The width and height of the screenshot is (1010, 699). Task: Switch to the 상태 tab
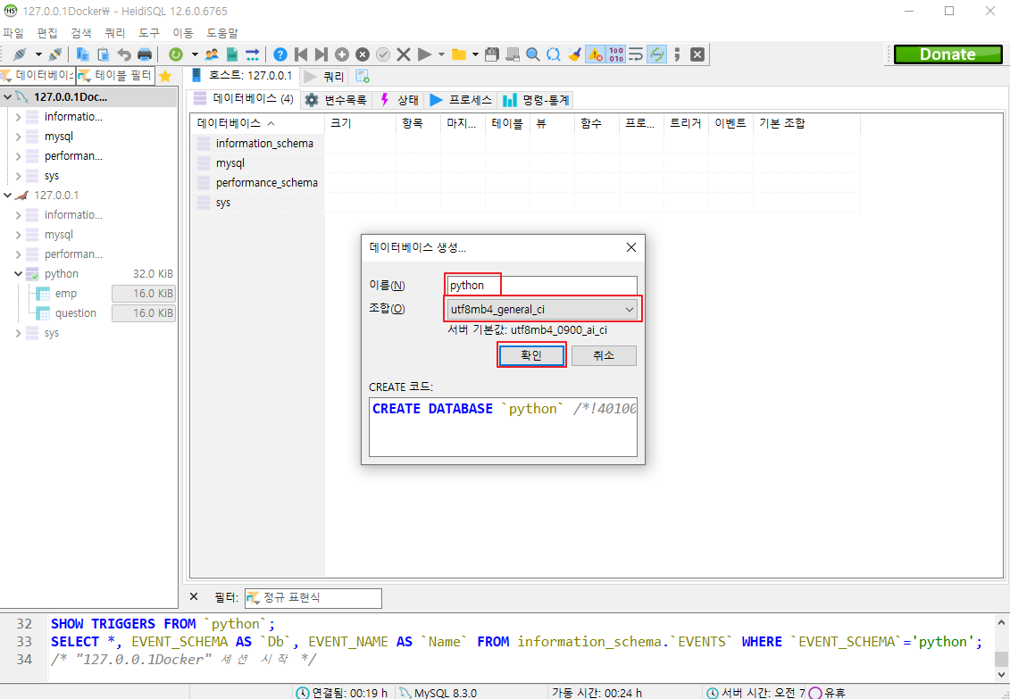398,100
